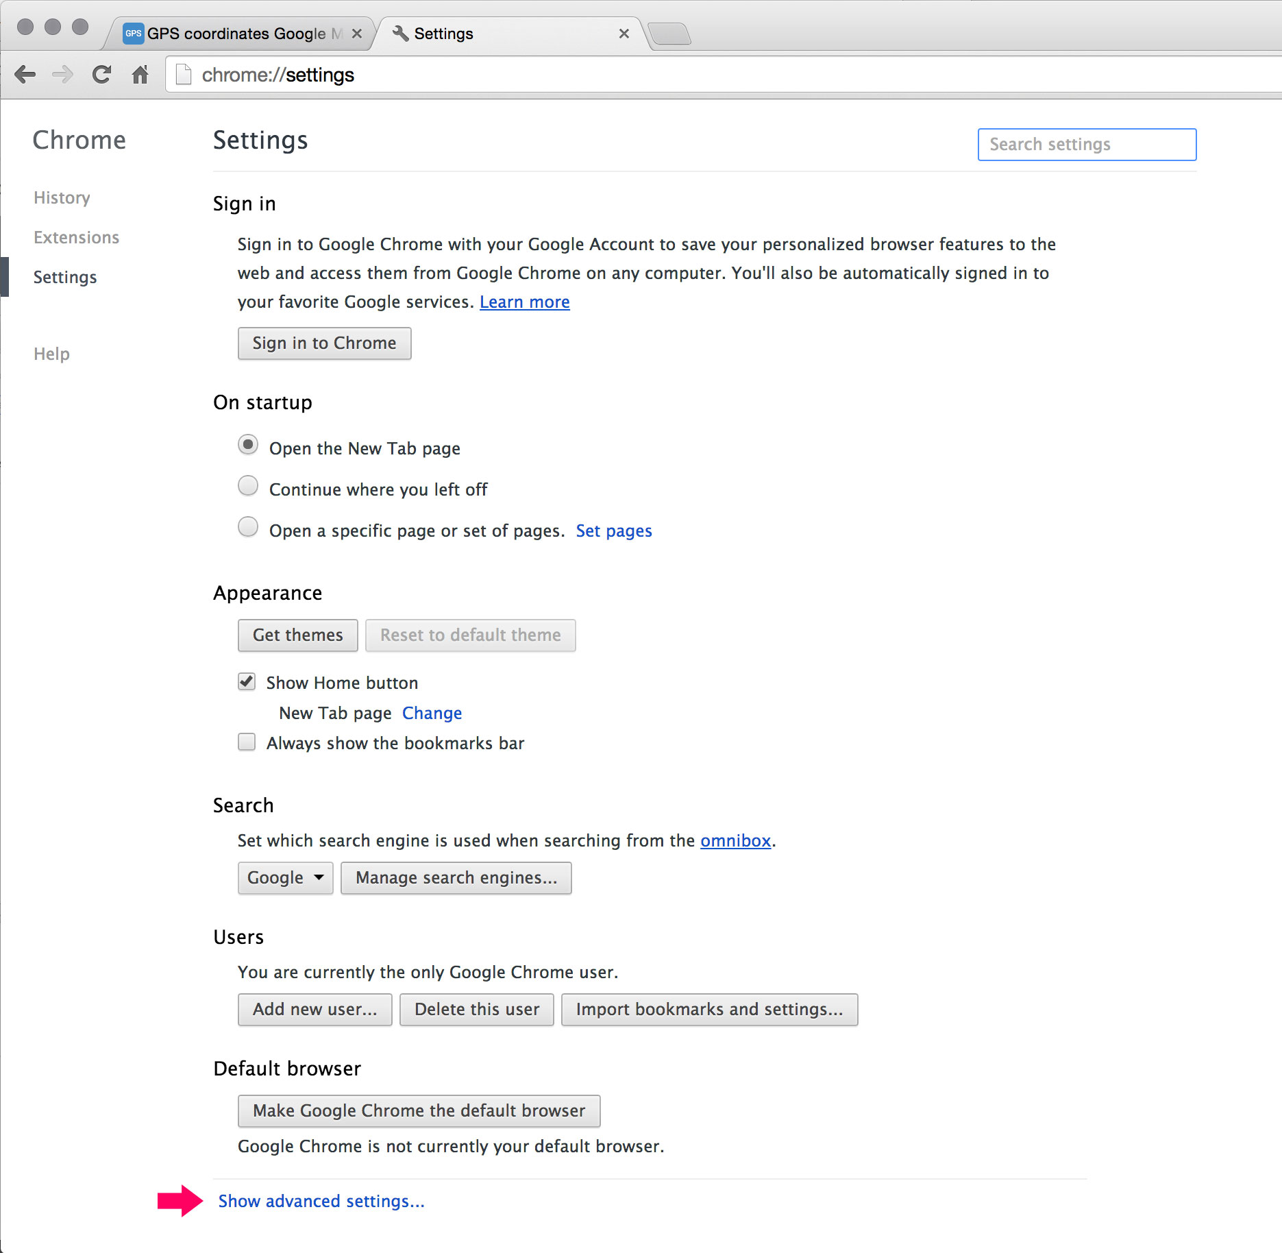Select Settings in the sidebar
The image size is (1282, 1253).
pos(65,277)
